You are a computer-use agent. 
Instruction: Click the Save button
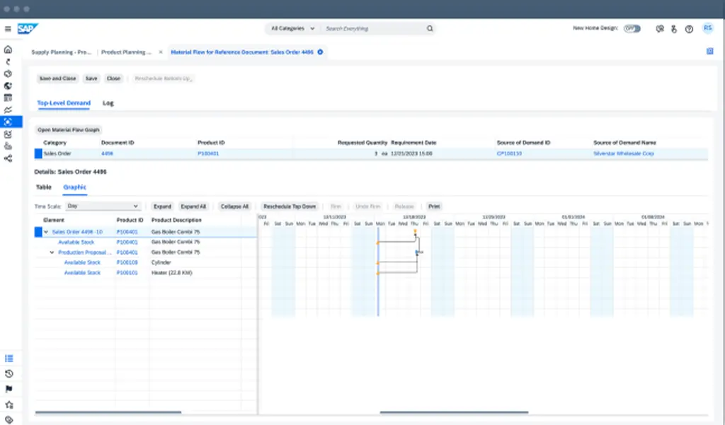point(91,78)
